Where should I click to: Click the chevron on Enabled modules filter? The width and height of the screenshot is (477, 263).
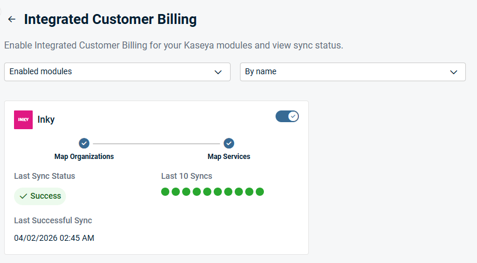pos(218,72)
